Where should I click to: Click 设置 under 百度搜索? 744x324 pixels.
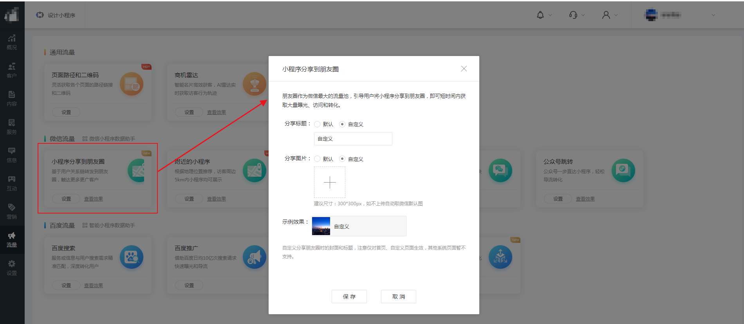pyautogui.click(x=66, y=286)
